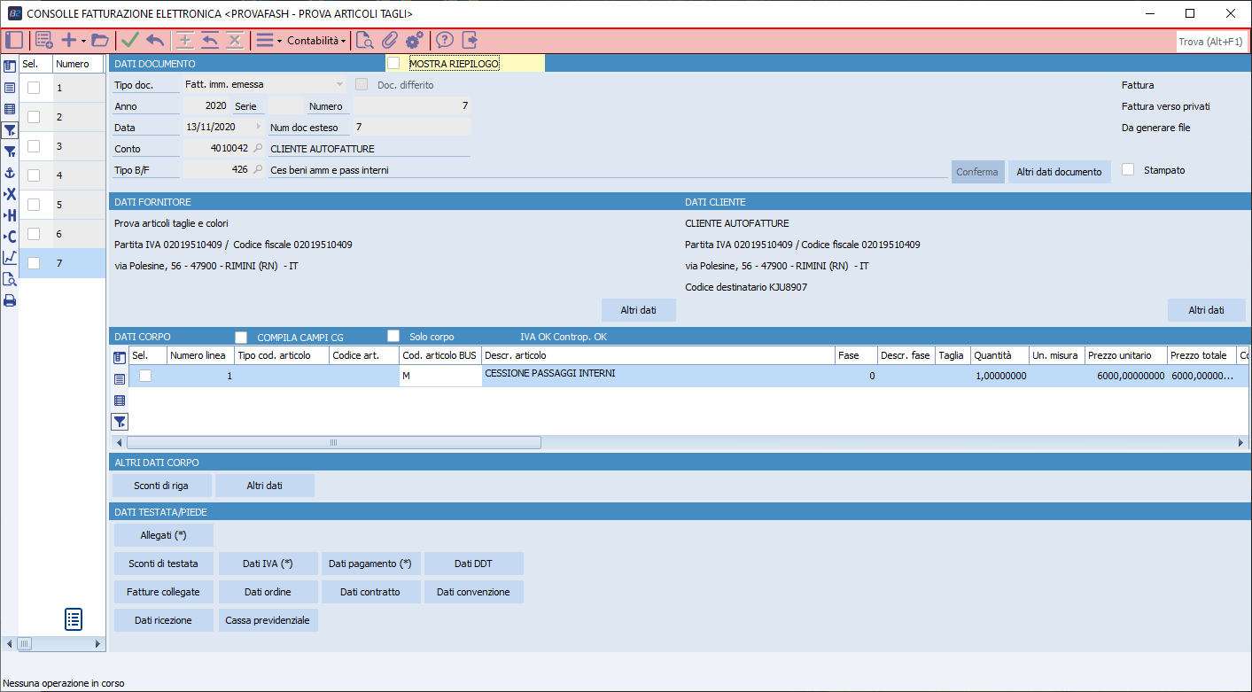Click the Altri dati documento button
Viewport: 1252px width, 692px height.
coord(1059,172)
